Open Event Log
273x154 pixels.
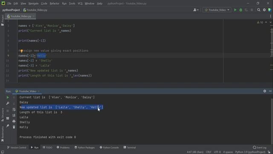pyautogui.click(x=260, y=148)
